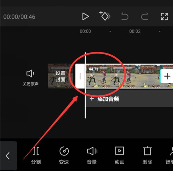Delete the clip with 删除
The width and height of the screenshot is (173, 171).
(147, 155)
